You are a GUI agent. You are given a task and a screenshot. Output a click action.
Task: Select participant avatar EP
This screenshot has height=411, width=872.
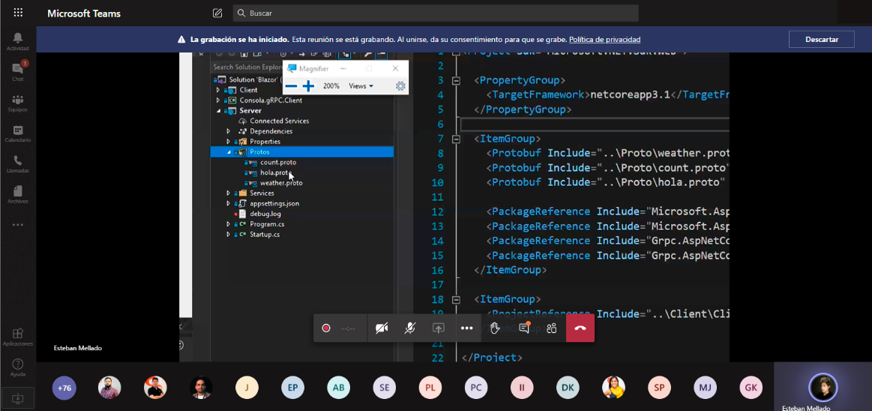pos(292,388)
